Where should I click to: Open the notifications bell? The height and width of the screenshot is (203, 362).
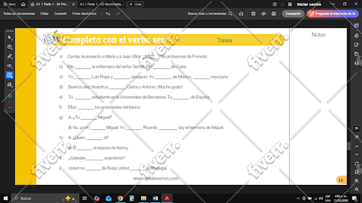click(x=282, y=4)
